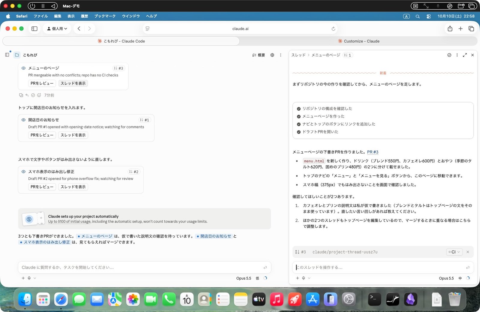Toggle the Safari sidebar button
480x312 pixels.
point(34,29)
